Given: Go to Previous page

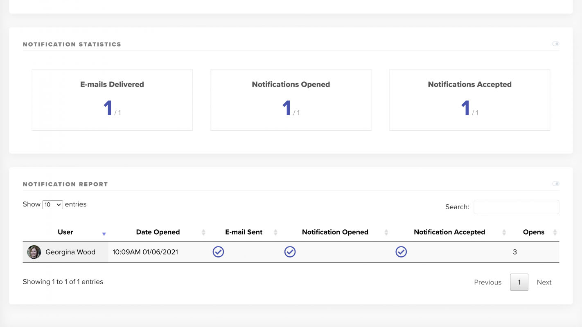Looking at the screenshot, I should pyautogui.click(x=487, y=282).
